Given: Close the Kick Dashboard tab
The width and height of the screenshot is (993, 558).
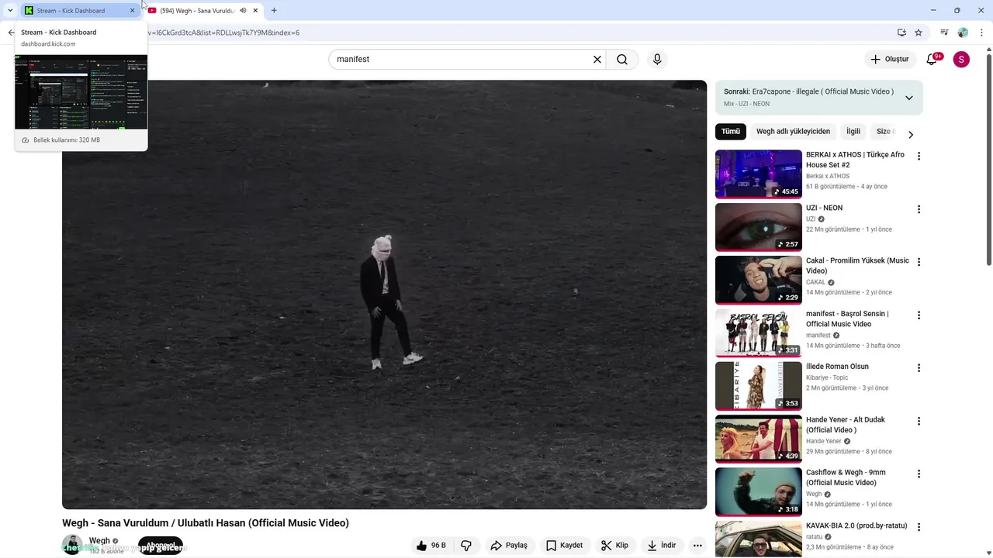Looking at the screenshot, I should 132,10.
